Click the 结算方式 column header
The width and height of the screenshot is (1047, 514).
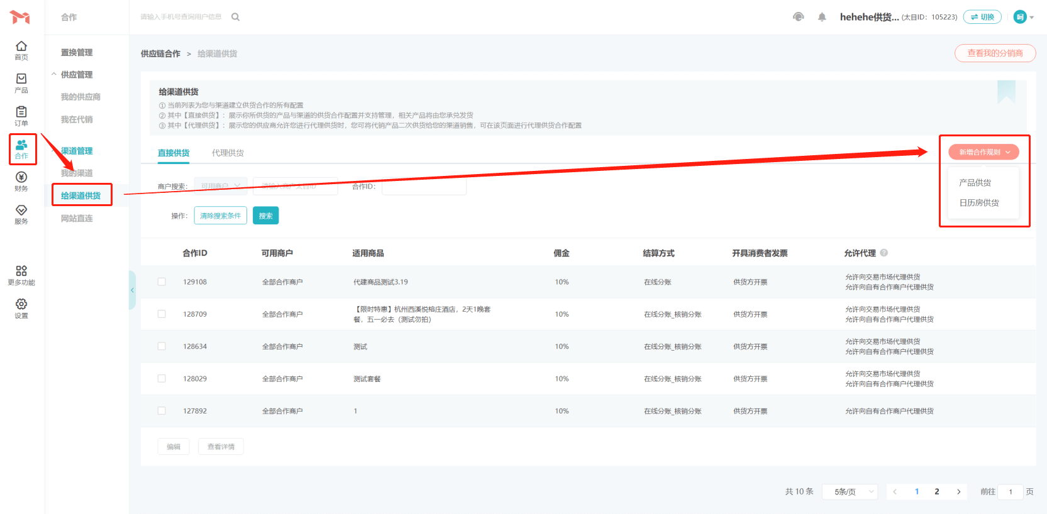[658, 253]
